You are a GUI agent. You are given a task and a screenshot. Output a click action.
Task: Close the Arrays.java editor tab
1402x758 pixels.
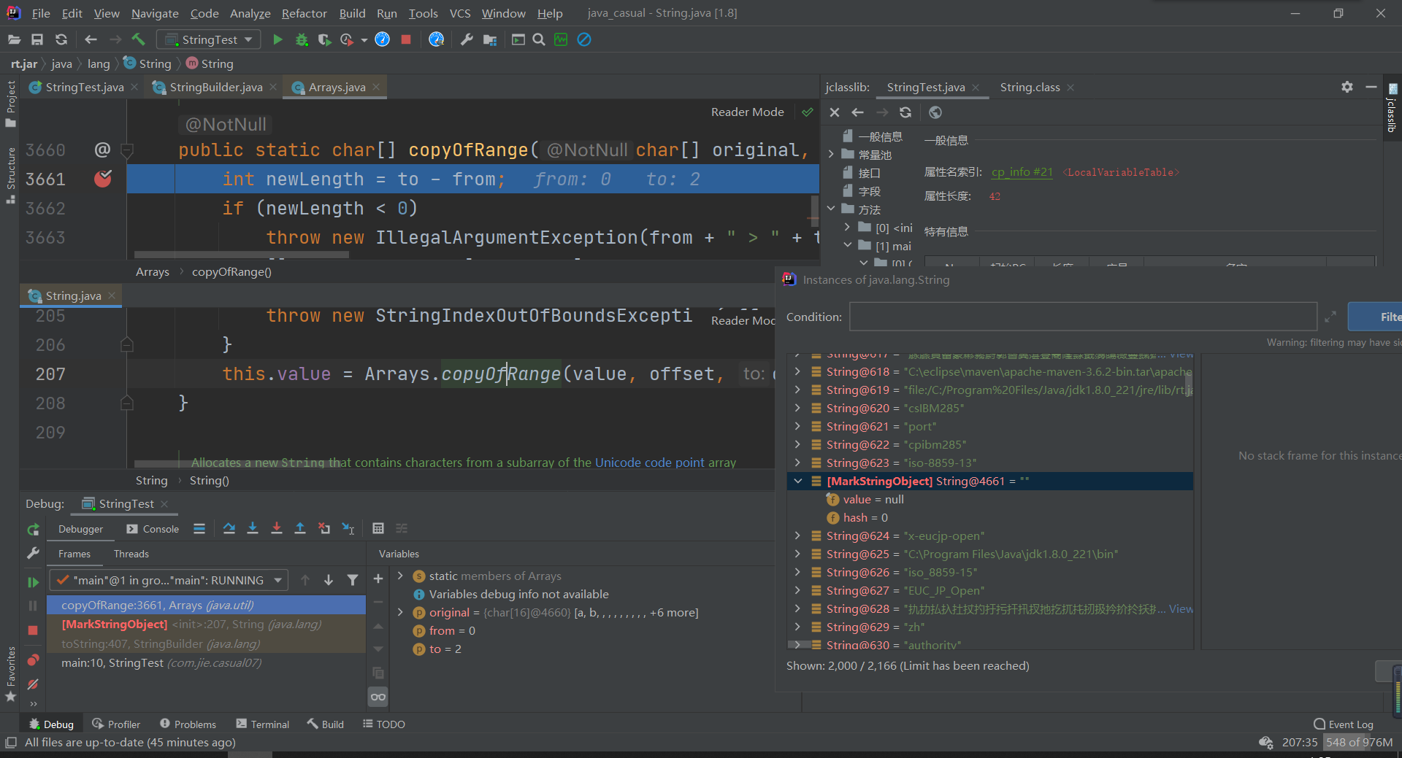pyautogui.click(x=376, y=87)
